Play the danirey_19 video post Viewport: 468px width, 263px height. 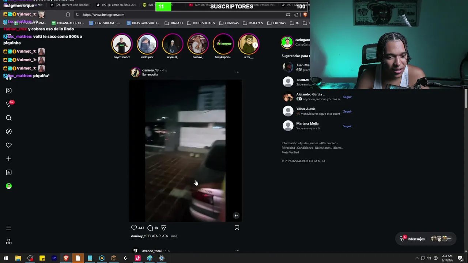point(185,151)
